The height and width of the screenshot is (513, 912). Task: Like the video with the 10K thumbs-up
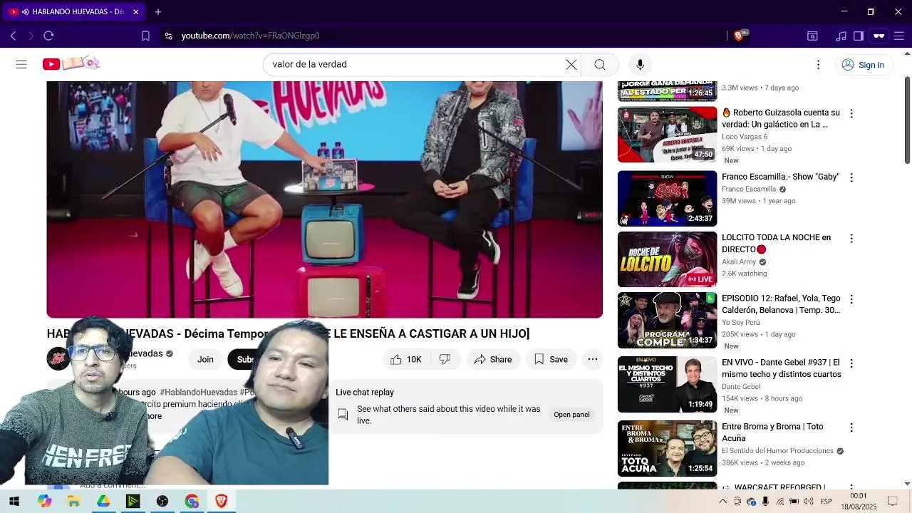point(406,360)
